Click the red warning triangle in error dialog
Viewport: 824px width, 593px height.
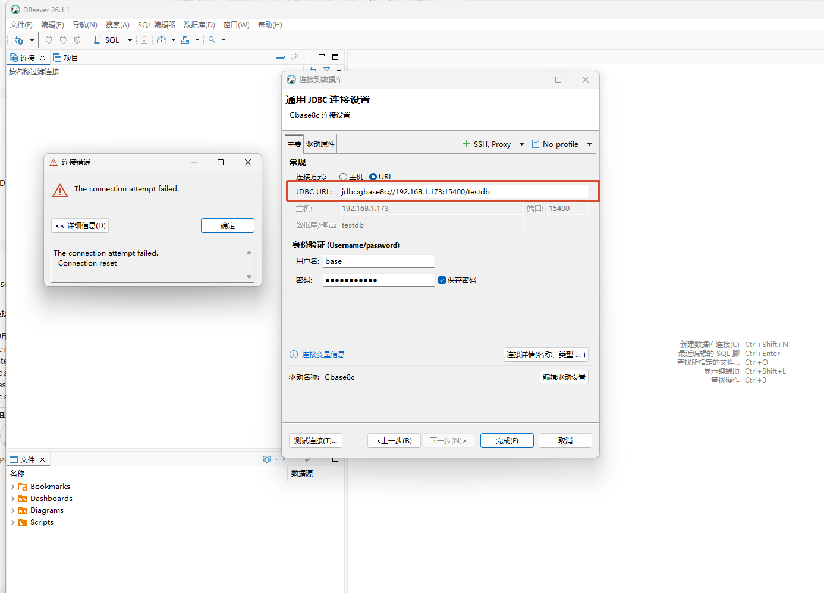pyautogui.click(x=60, y=191)
